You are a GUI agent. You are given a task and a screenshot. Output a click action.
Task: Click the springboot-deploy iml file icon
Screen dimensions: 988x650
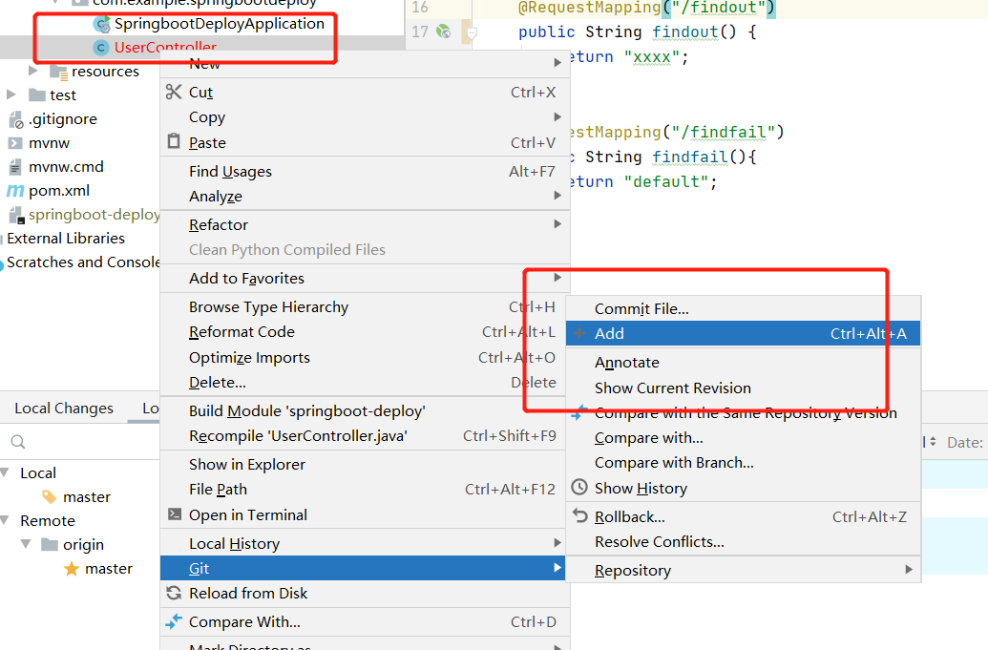[16, 215]
